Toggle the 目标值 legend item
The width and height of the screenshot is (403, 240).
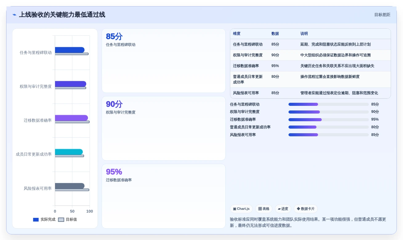click(68, 220)
